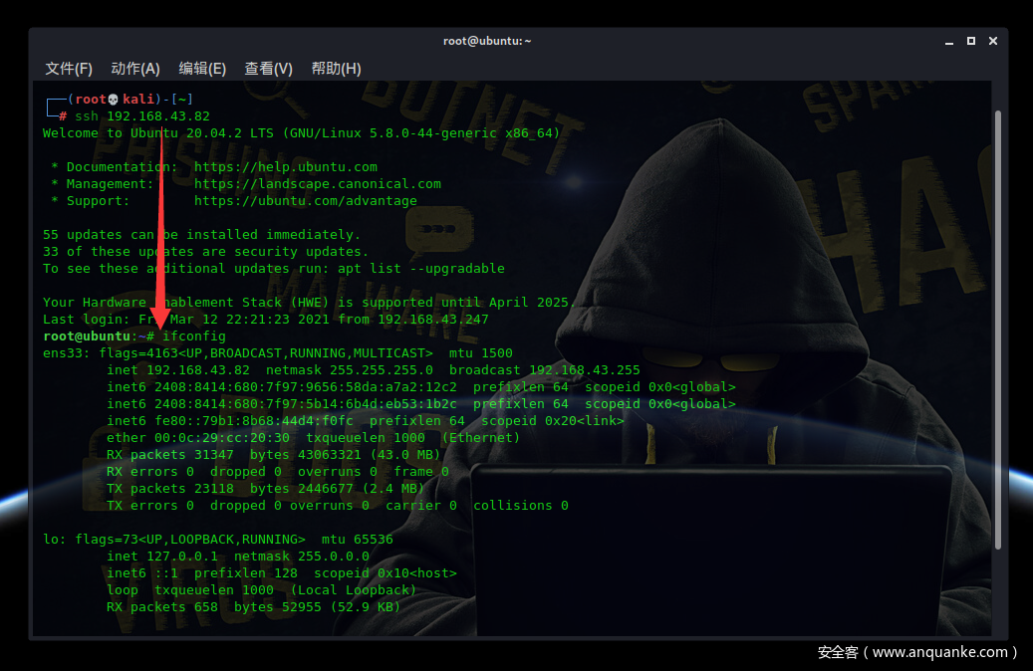Click the https://ubuntu.com/advantage link
The image size is (1033, 671).
tap(305, 201)
